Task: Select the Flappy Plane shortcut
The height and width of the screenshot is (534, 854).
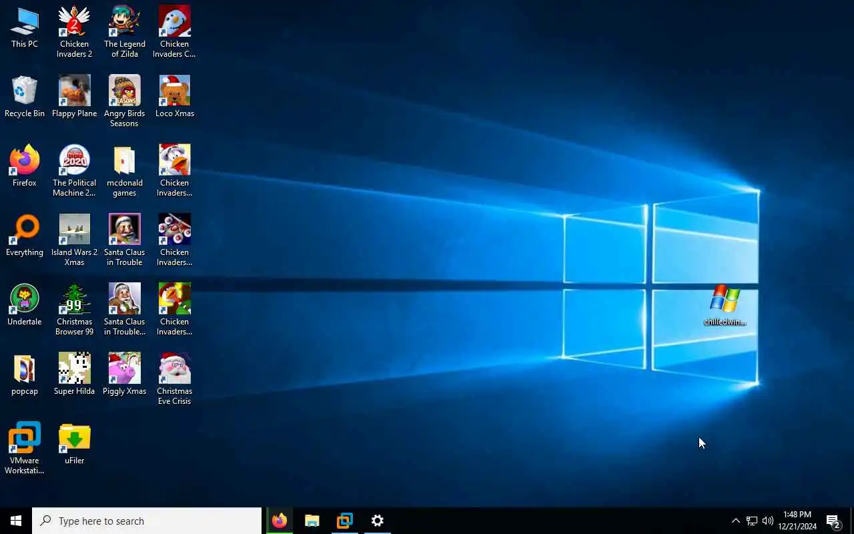Action: (74, 97)
